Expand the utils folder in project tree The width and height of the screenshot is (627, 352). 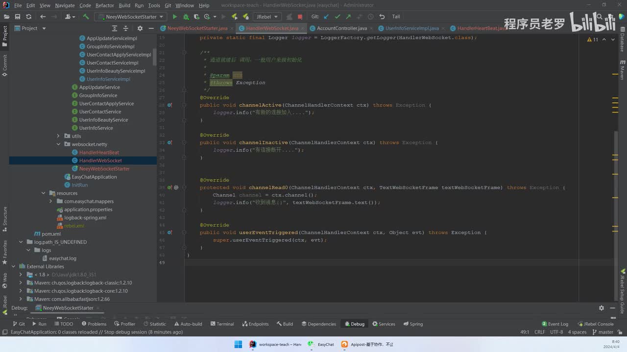[58, 136]
